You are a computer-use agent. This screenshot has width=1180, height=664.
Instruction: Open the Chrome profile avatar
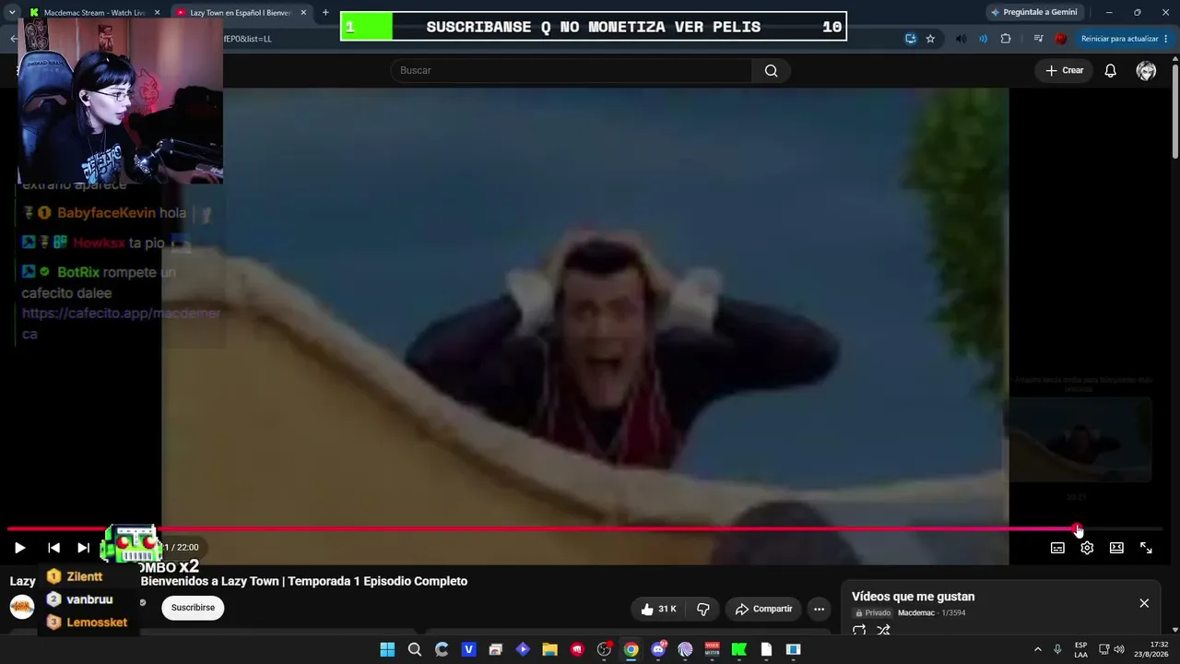1061,39
